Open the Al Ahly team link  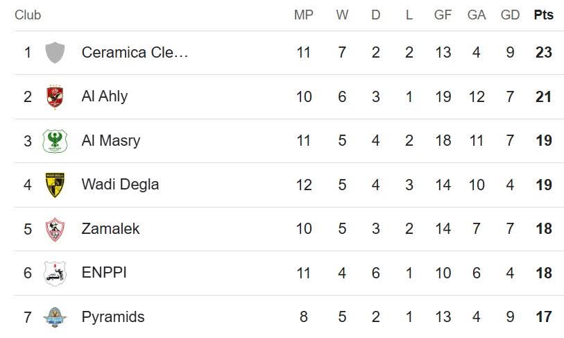pos(105,96)
